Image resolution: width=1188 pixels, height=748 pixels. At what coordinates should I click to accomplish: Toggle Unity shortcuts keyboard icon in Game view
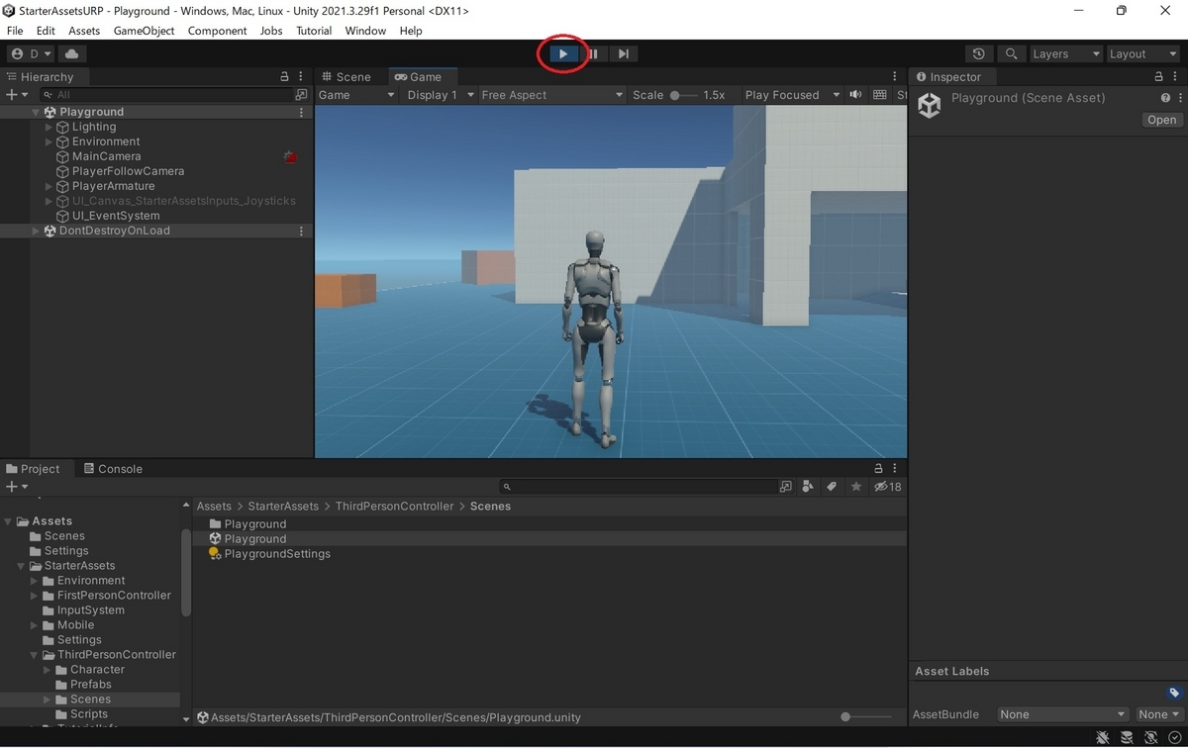(880, 95)
